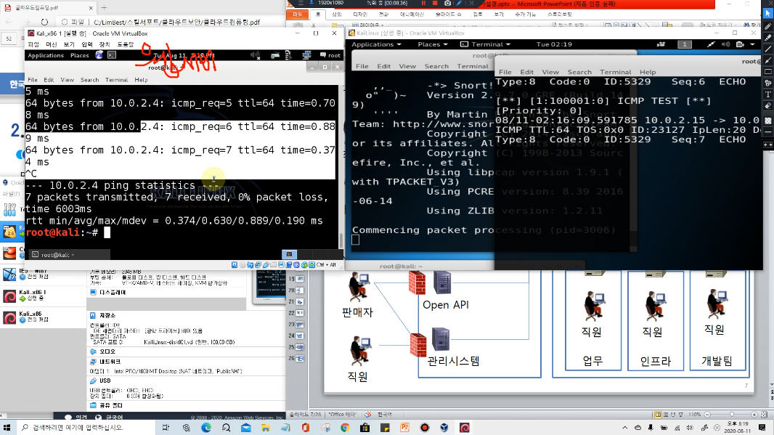Select slide 25 thumbnail in PowerPoint
774x435 pixels.
[300, 347]
